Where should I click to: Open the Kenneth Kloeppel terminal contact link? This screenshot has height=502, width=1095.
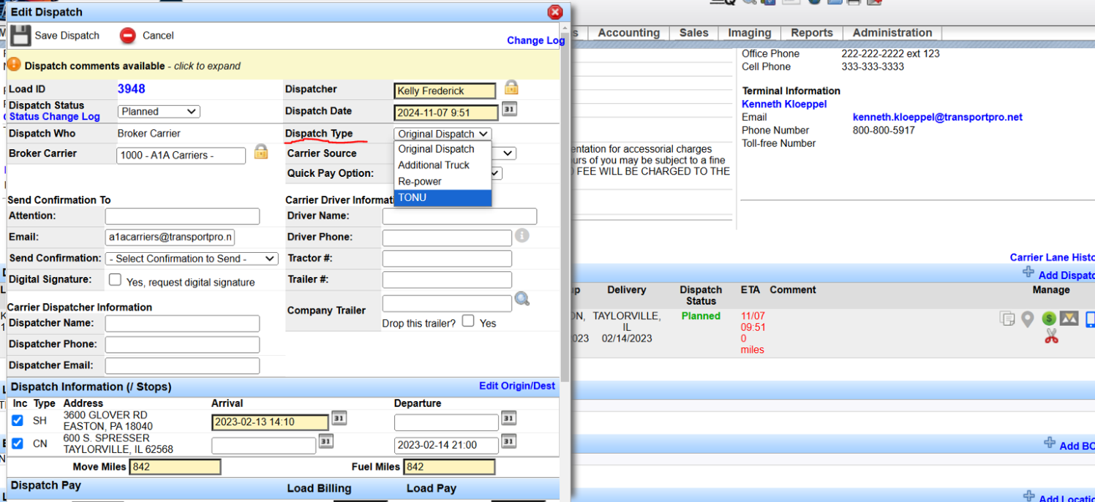784,104
